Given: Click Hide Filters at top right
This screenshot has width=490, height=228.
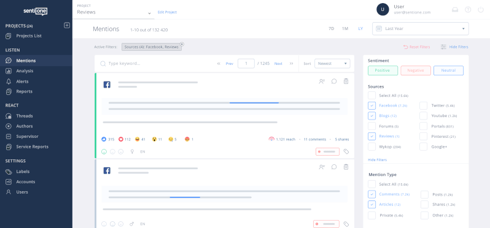Looking at the screenshot, I should (454, 47).
